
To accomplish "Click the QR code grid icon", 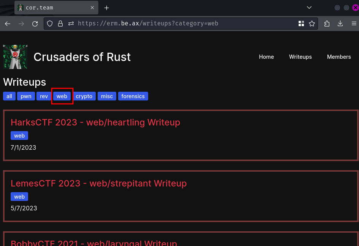I will coord(301,24).
